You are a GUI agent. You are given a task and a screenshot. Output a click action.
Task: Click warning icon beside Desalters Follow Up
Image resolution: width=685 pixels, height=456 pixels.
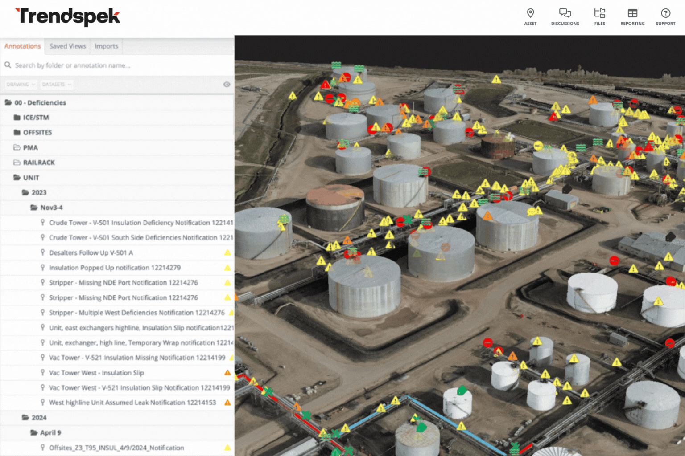click(x=227, y=252)
